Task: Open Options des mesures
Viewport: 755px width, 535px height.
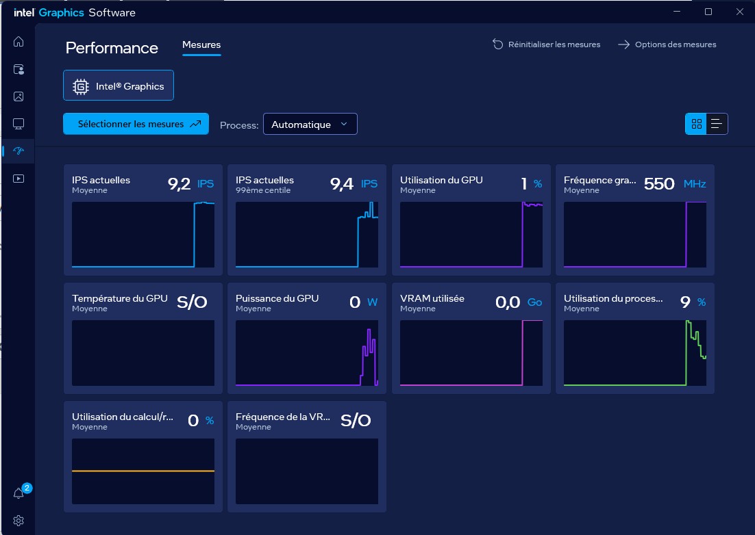Action: [x=667, y=44]
